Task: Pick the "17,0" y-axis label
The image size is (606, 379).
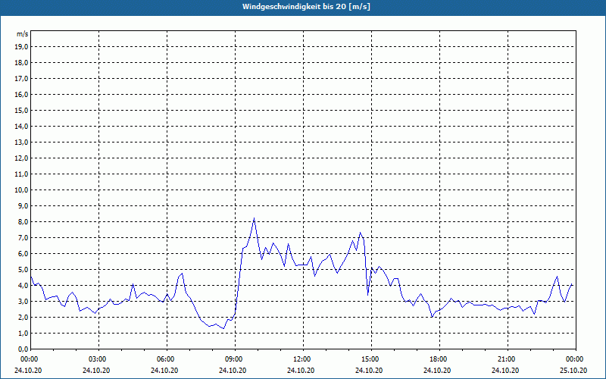Action: 21,79
